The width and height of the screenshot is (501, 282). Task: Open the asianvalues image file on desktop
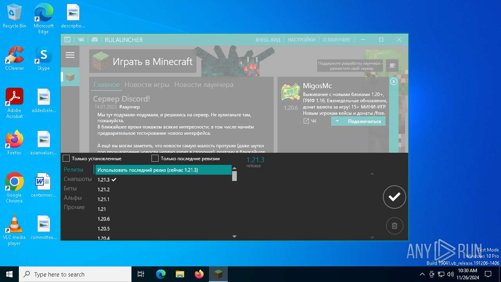coord(43,143)
